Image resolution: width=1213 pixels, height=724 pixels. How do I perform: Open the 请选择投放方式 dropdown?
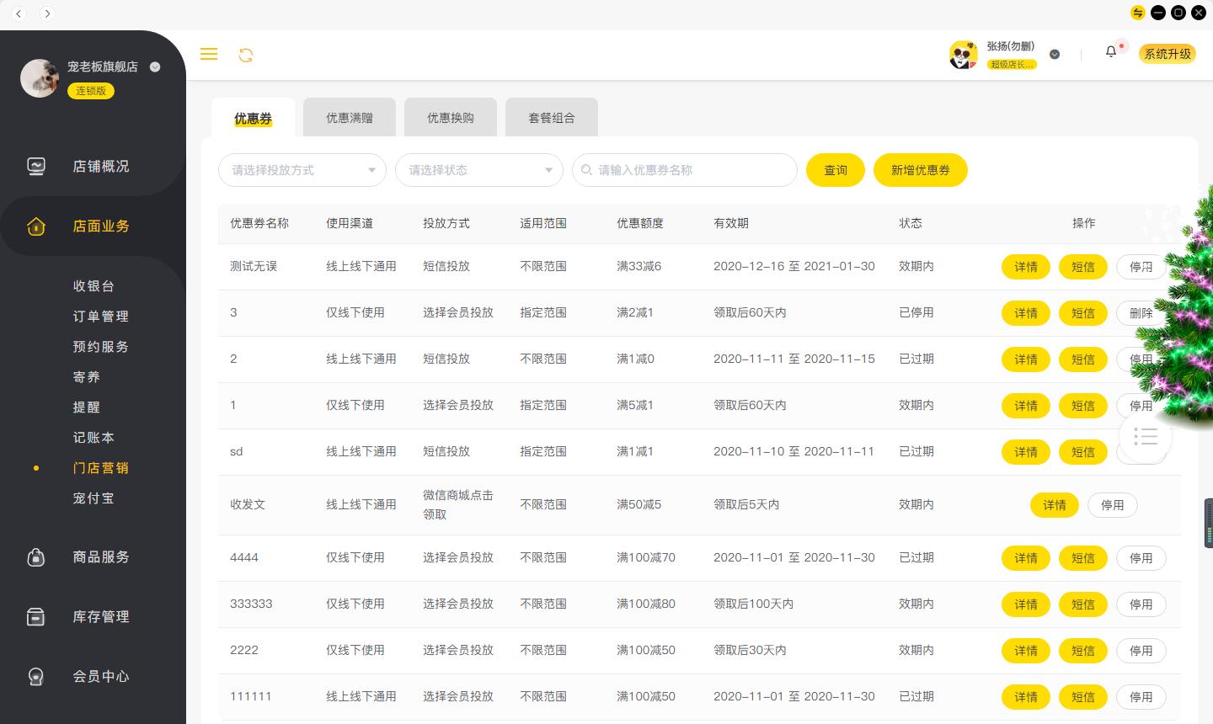click(x=302, y=170)
